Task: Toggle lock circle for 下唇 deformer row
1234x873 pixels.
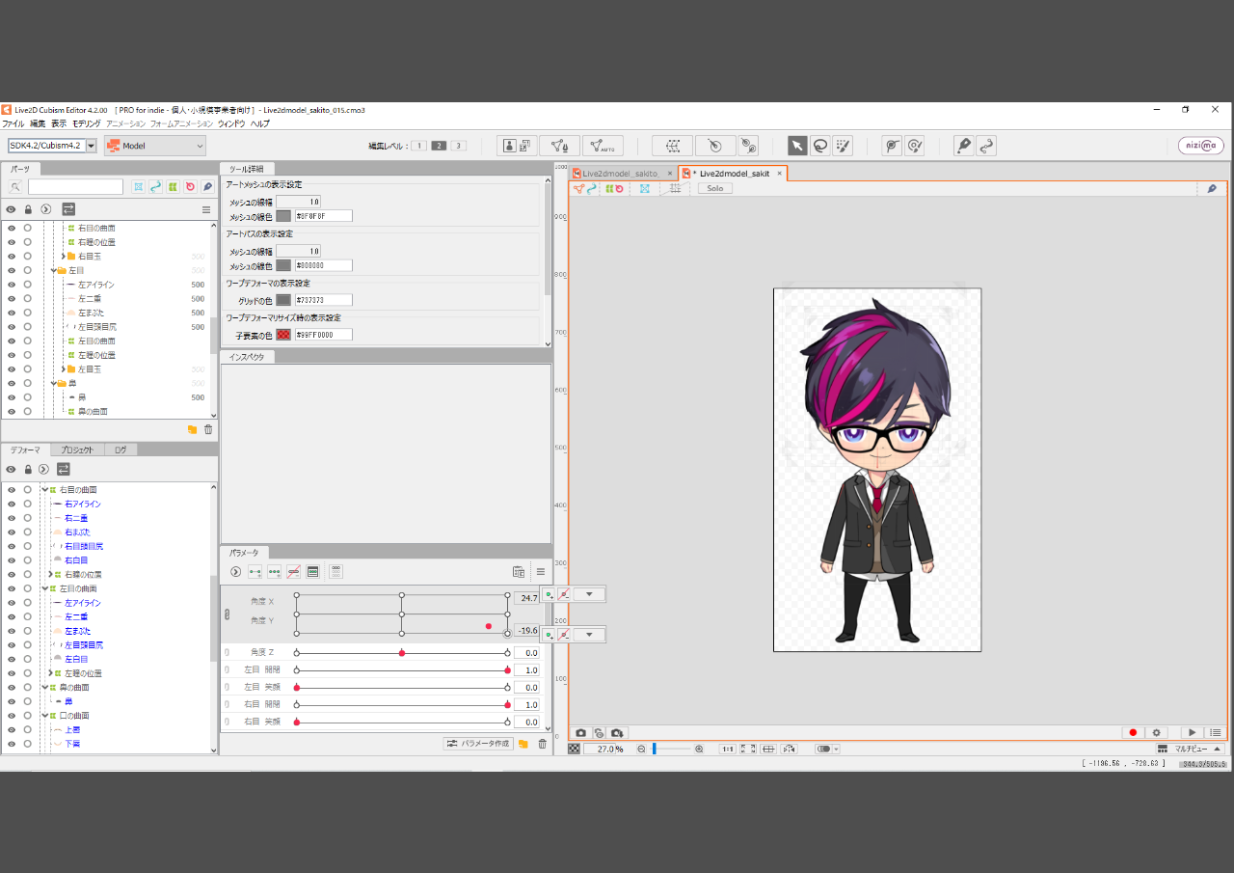Action: coord(28,744)
